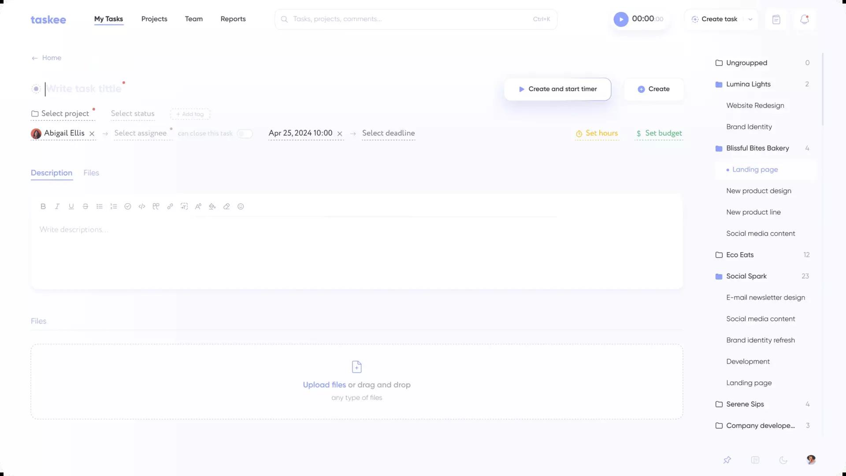Click Create and start timer button
The height and width of the screenshot is (476, 846).
(557, 89)
